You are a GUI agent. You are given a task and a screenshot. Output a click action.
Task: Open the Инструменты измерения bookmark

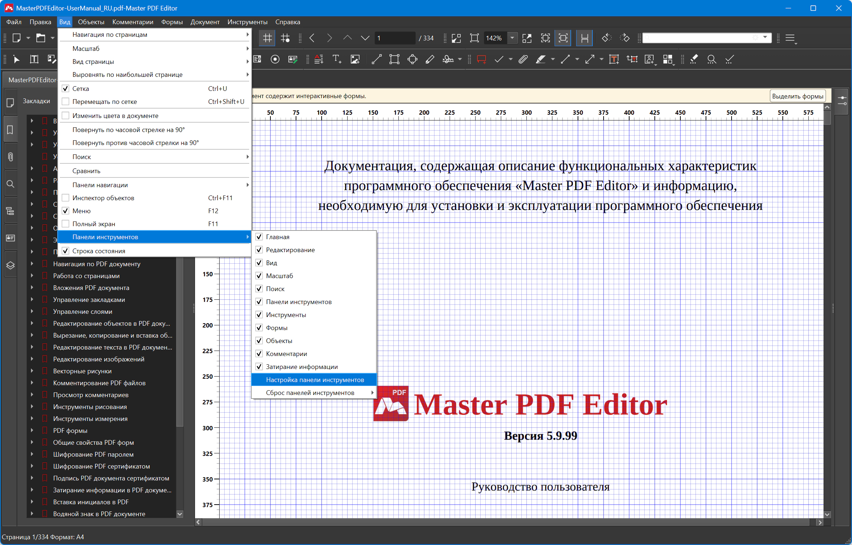pyautogui.click(x=91, y=418)
